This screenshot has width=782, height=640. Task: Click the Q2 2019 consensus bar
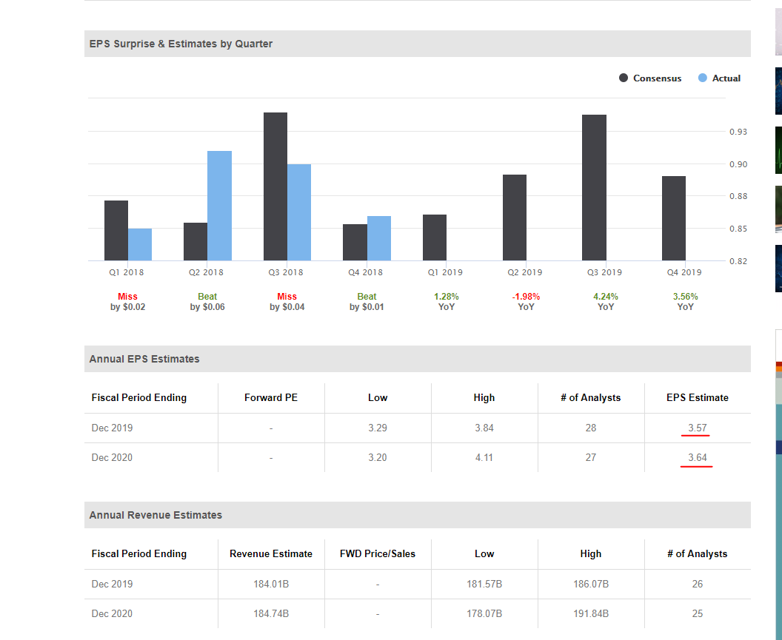515,218
